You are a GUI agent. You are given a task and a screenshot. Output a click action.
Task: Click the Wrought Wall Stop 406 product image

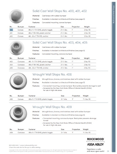[x=18, y=81]
